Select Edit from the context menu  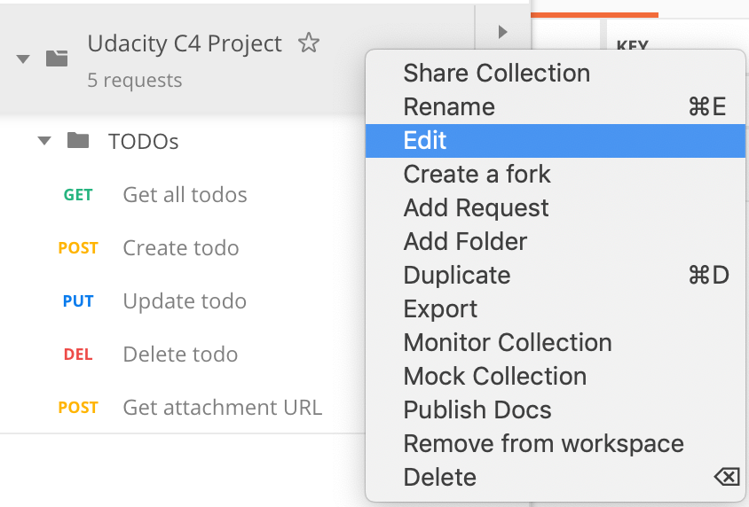pyautogui.click(x=425, y=141)
